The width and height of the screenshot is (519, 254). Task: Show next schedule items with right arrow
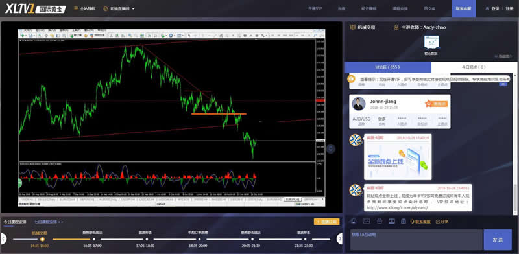coord(339,238)
